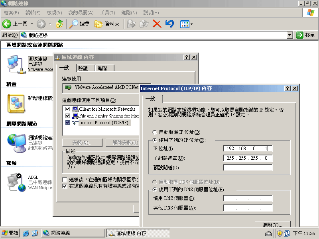Select 使用下列的 IP 位址 radio button
Viewport: 319px width, 239px height.
[x=155, y=140]
